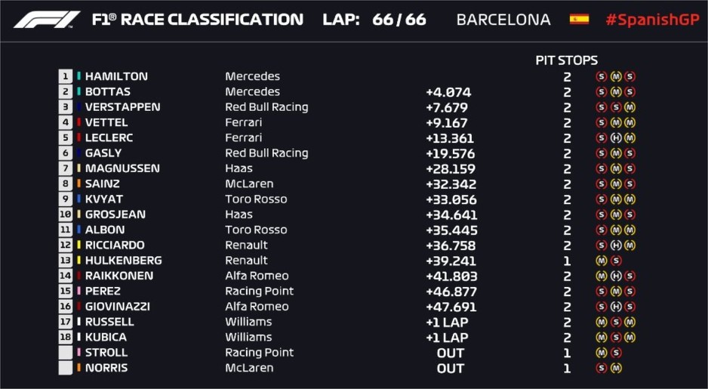The width and height of the screenshot is (708, 389).
Task: Click the Spanish flag icon
Action: (579, 20)
